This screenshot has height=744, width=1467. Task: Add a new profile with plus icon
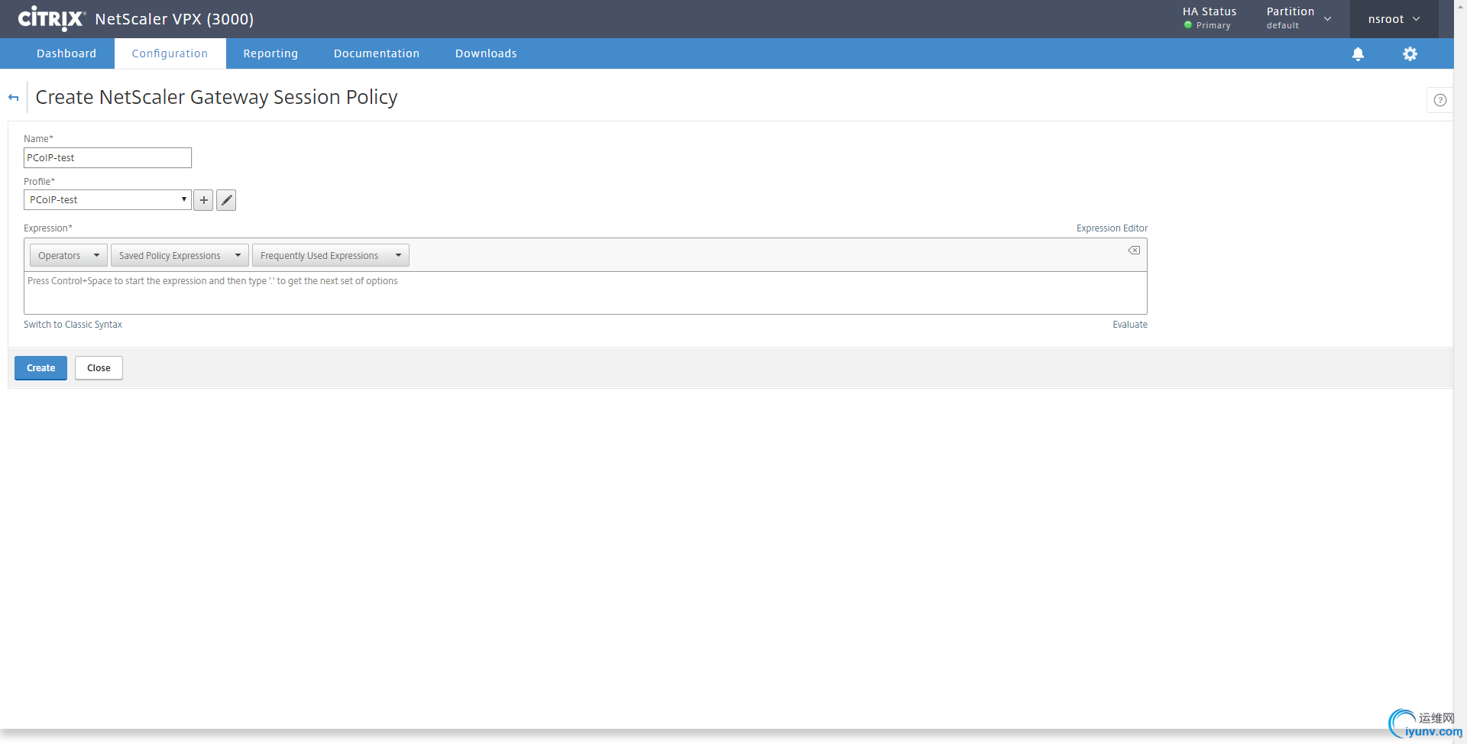point(203,200)
